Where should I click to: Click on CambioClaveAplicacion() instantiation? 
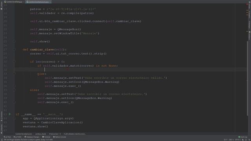coord(62,122)
